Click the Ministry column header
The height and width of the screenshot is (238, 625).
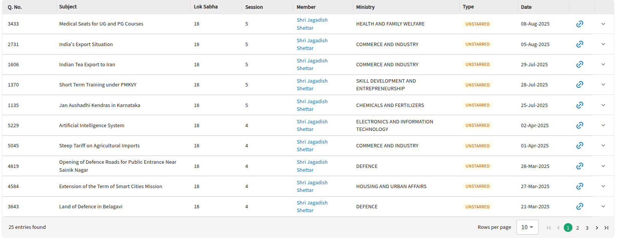point(365,7)
